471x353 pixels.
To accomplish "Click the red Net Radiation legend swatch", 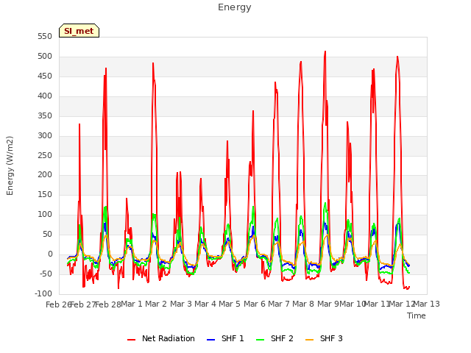I will [131, 340].
